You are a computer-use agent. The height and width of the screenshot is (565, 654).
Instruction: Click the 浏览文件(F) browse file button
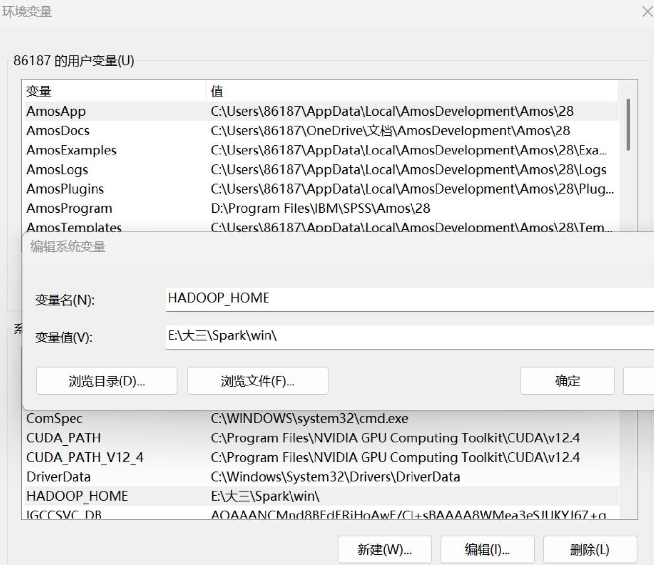[x=257, y=381]
